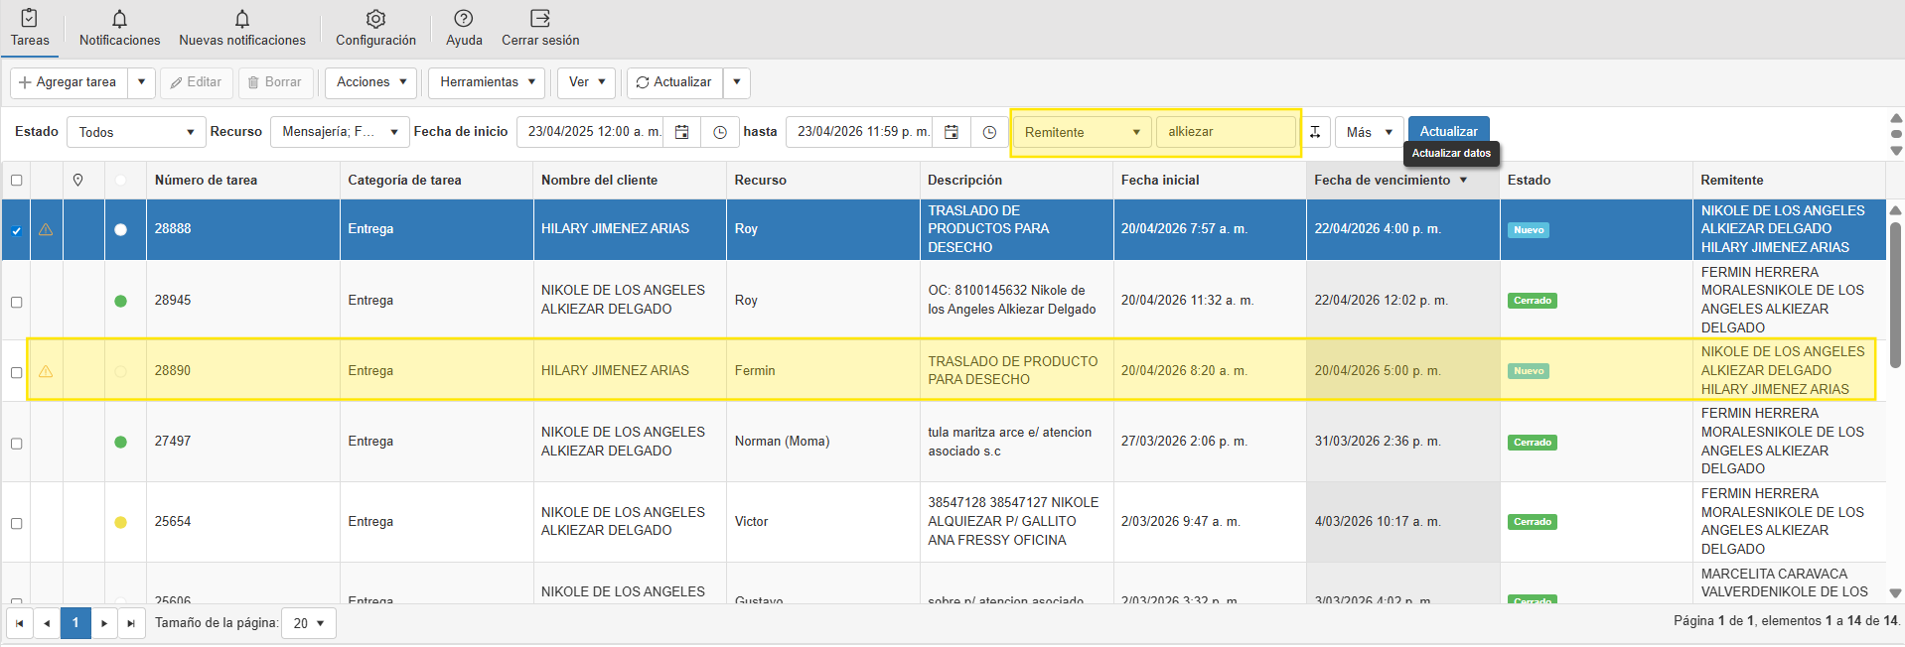Change page size dropdown showing 20
Image resolution: width=1905 pixels, height=647 pixels.
[x=309, y=623]
